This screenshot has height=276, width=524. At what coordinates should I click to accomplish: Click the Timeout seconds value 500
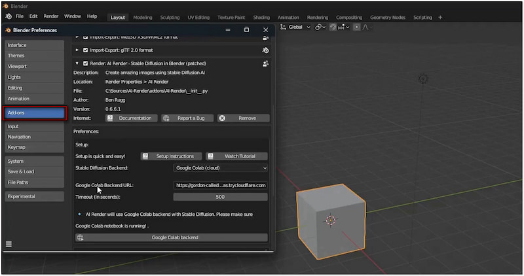(x=220, y=197)
